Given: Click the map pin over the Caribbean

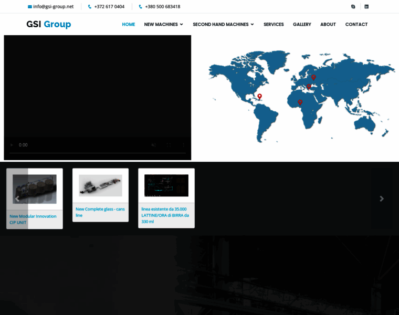Looking at the screenshot, I should [x=259, y=97].
